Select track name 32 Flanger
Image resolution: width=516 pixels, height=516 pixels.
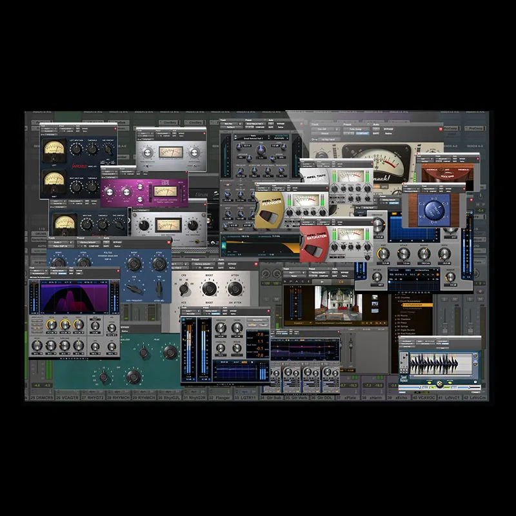[x=220, y=397]
